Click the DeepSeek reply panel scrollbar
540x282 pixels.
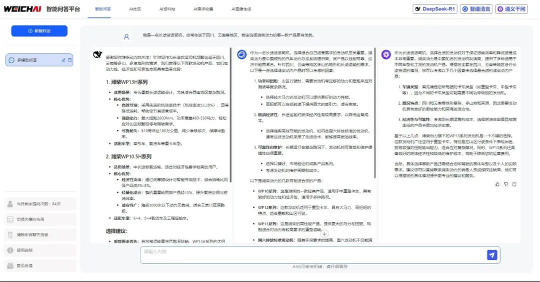tap(230, 116)
